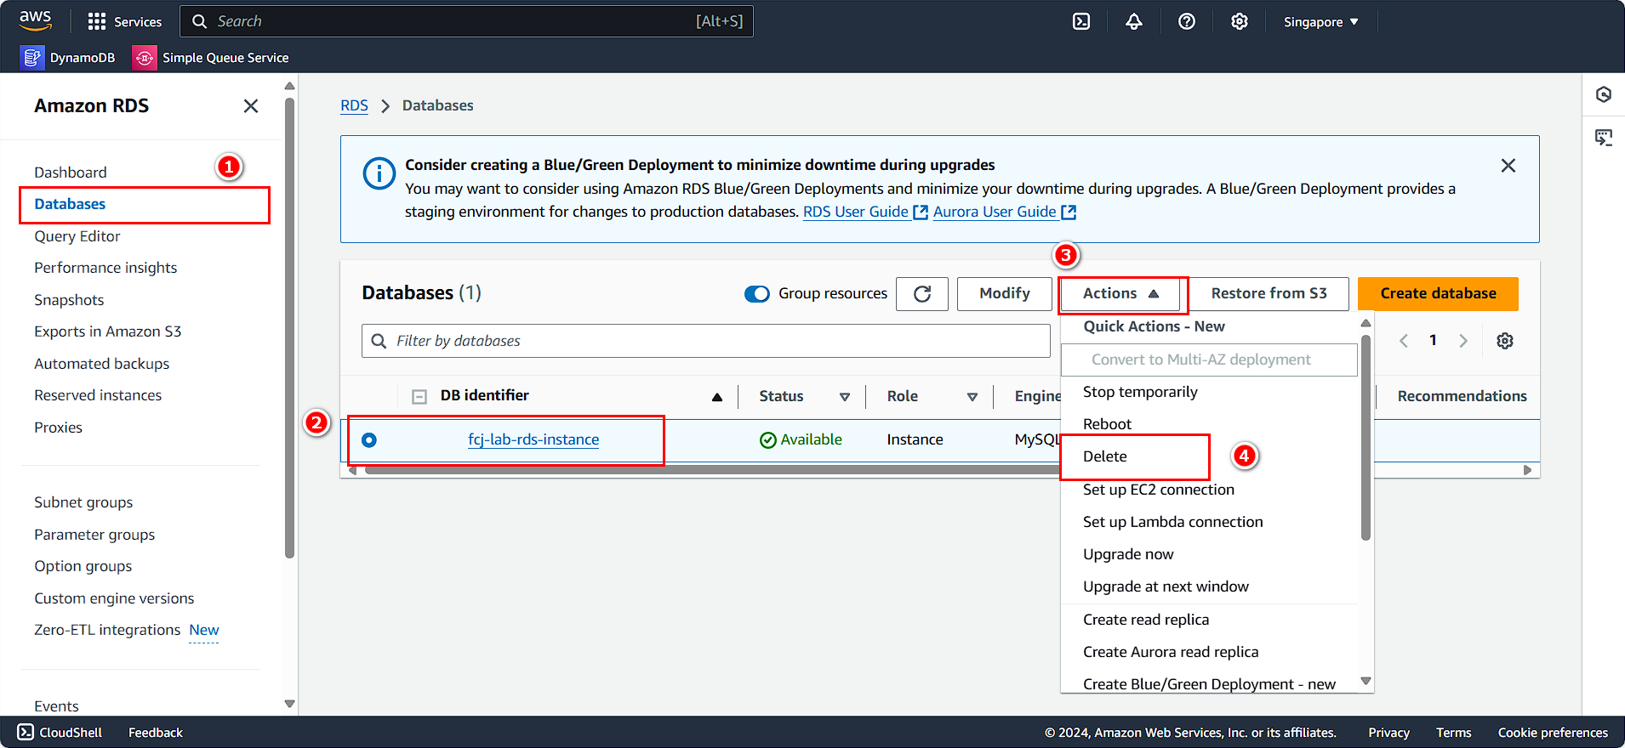Go to next page of databases
The width and height of the screenshot is (1625, 748).
pyautogui.click(x=1463, y=341)
